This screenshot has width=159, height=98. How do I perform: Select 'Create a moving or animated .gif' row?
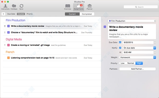(x=52, y=45)
